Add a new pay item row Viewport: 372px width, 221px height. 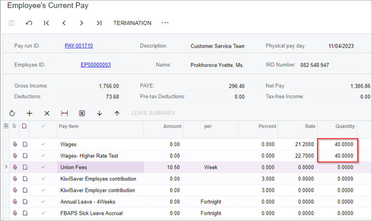[x=29, y=114]
